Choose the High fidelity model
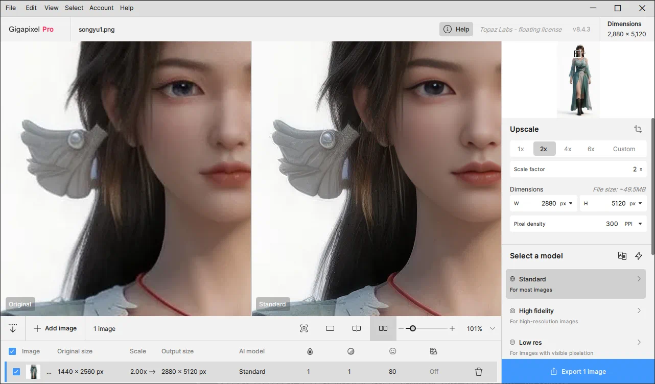 click(576, 316)
